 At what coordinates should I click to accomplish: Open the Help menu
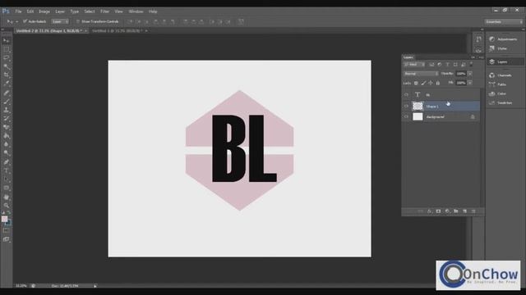(153, 11)
